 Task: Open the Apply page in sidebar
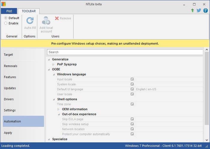(x=8, y=133)
